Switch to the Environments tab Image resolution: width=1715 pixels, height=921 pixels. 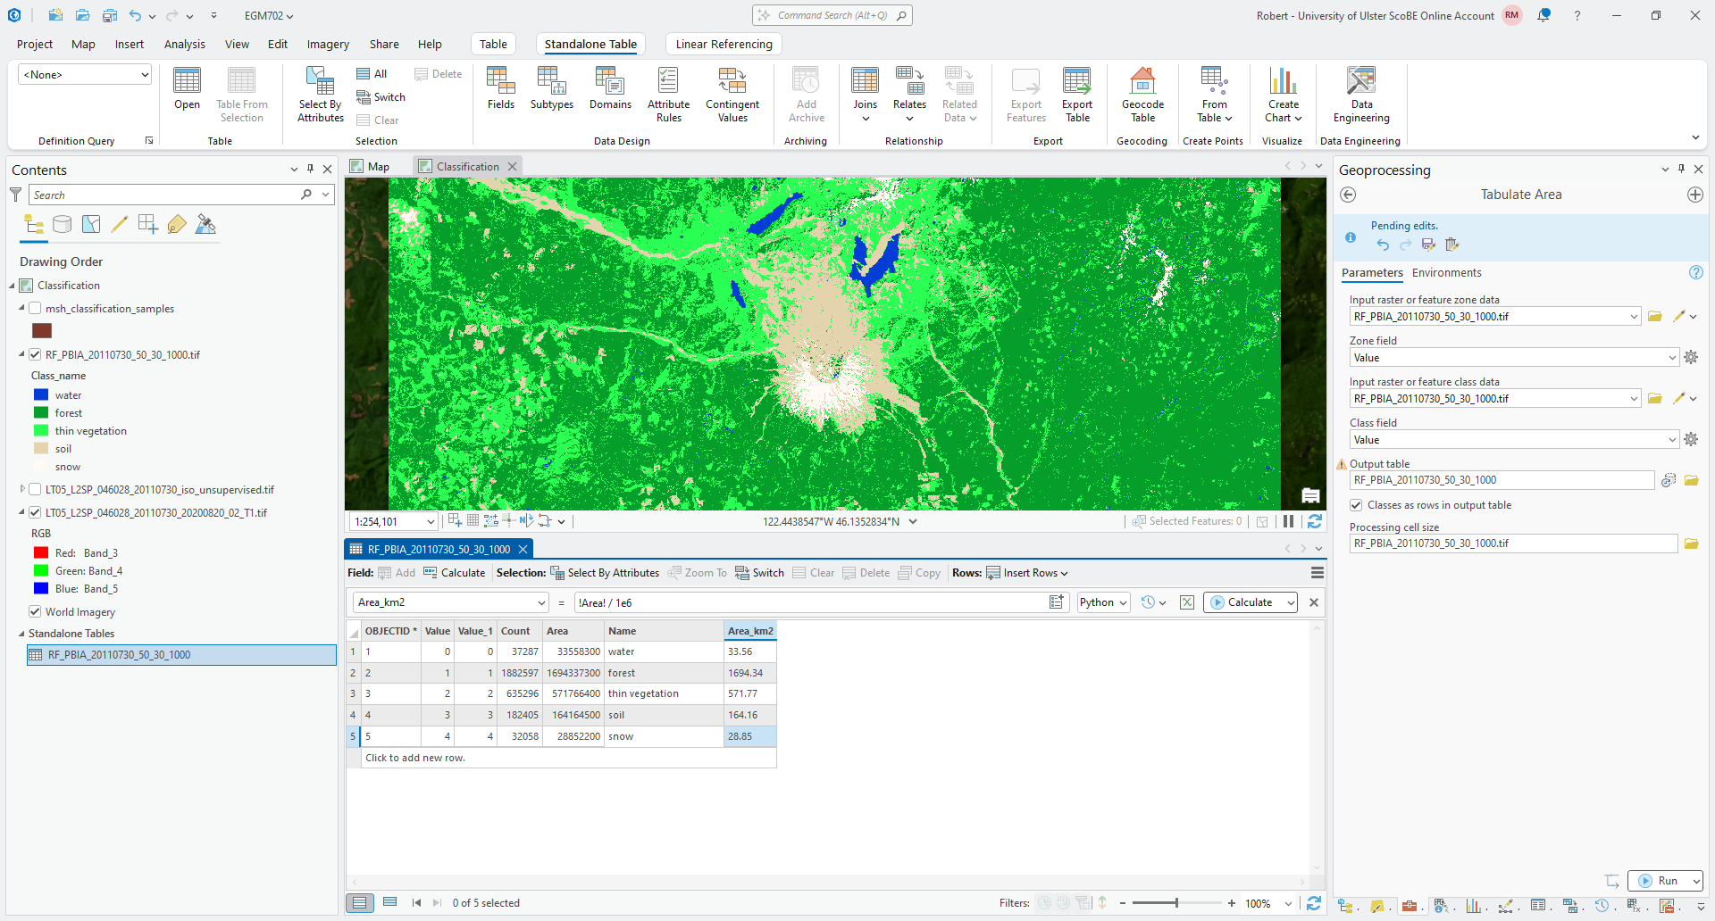[x=1446, y=273]
